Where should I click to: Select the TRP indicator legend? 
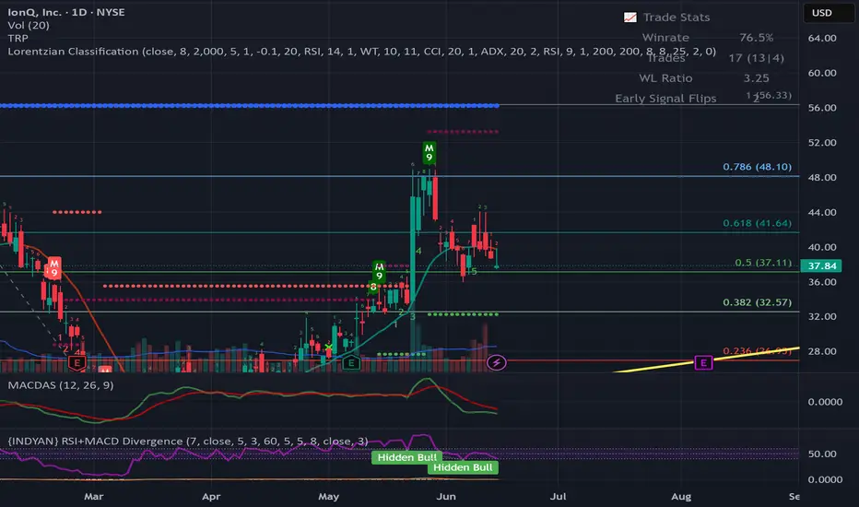18,39
